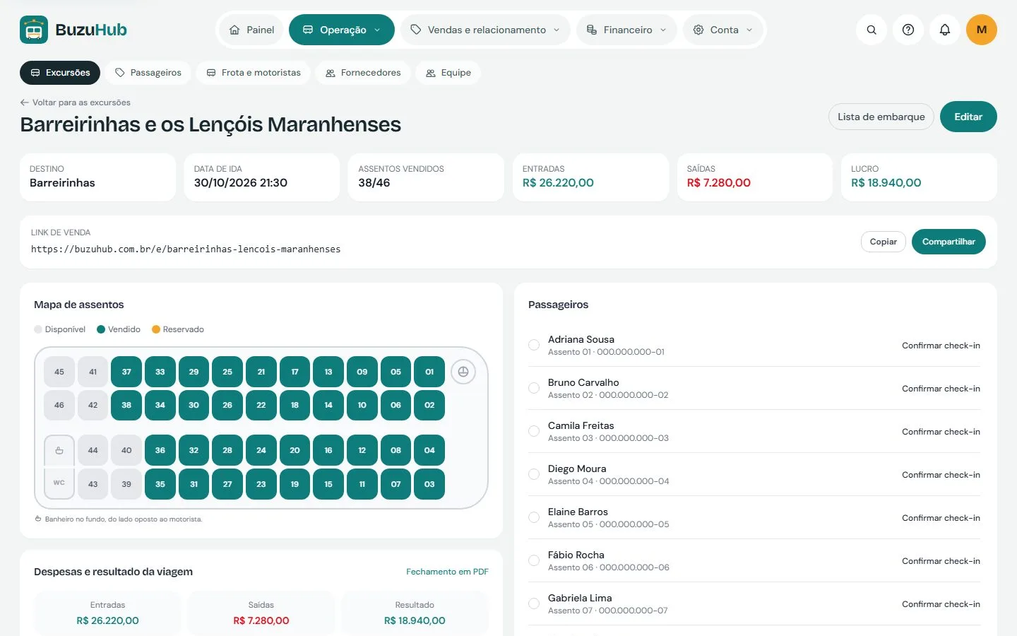Select sold seat 01
The height and width of the screenshot is (636, 1017).
tap(429, 372)
